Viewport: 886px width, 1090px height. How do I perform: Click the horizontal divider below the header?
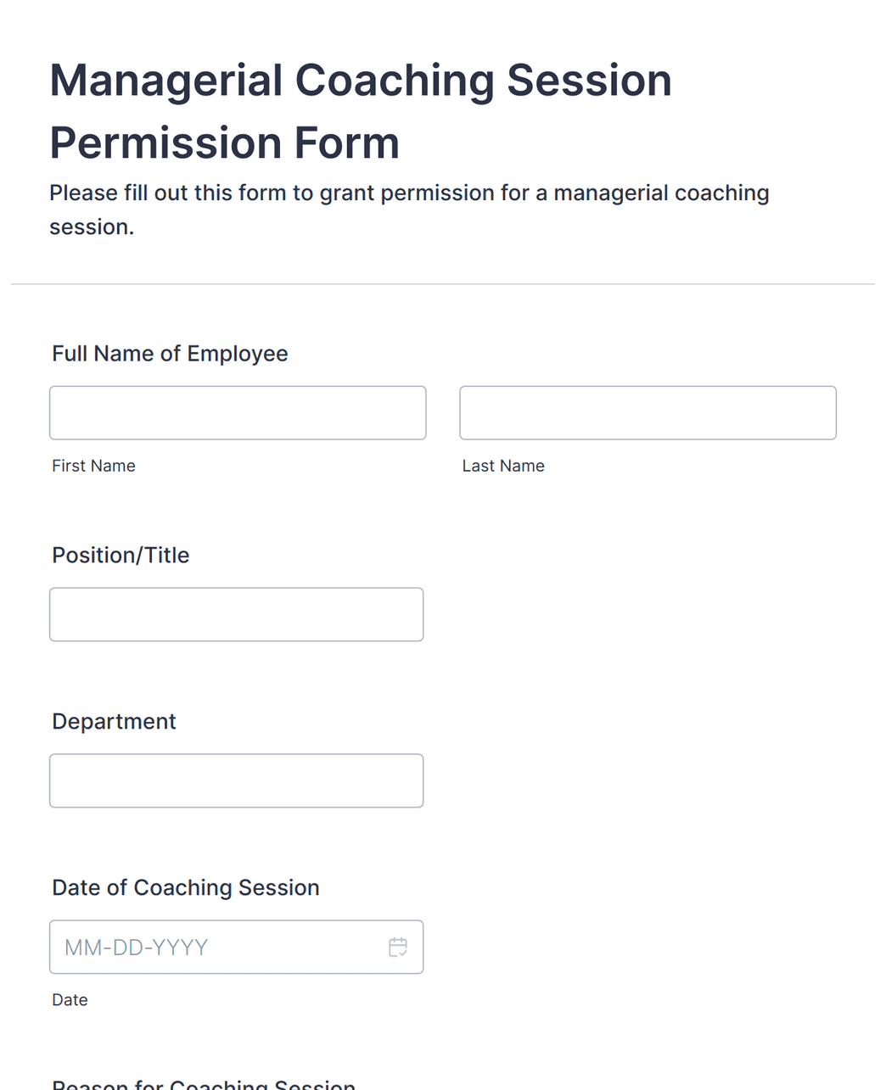pos(443,284)
